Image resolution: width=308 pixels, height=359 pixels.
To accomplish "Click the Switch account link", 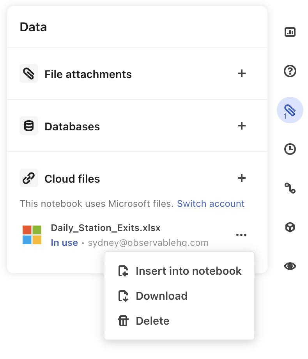I will coord(211,203).
